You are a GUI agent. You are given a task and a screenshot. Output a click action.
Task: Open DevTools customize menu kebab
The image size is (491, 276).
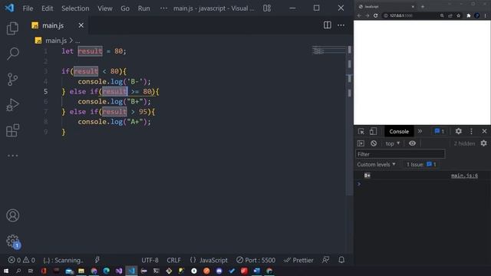point(471,131)
